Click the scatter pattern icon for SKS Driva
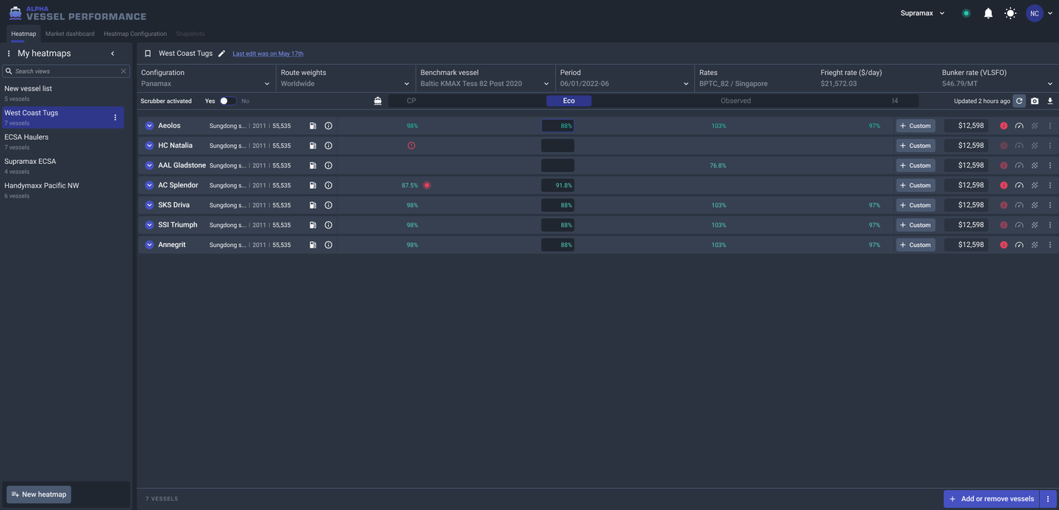1059x510 pixels. 1035,205
